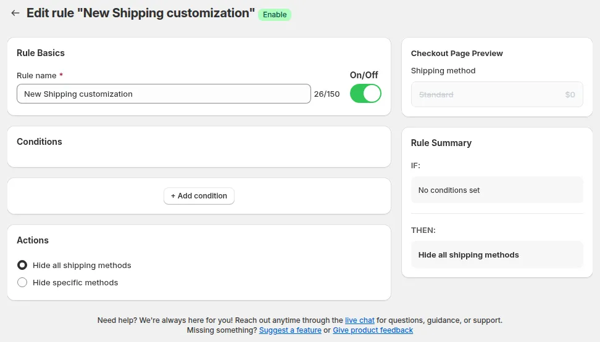Click the THEN summary Hide all shipping methods
The width and height of the screenshot is (600, 342).
pos(469,255)
